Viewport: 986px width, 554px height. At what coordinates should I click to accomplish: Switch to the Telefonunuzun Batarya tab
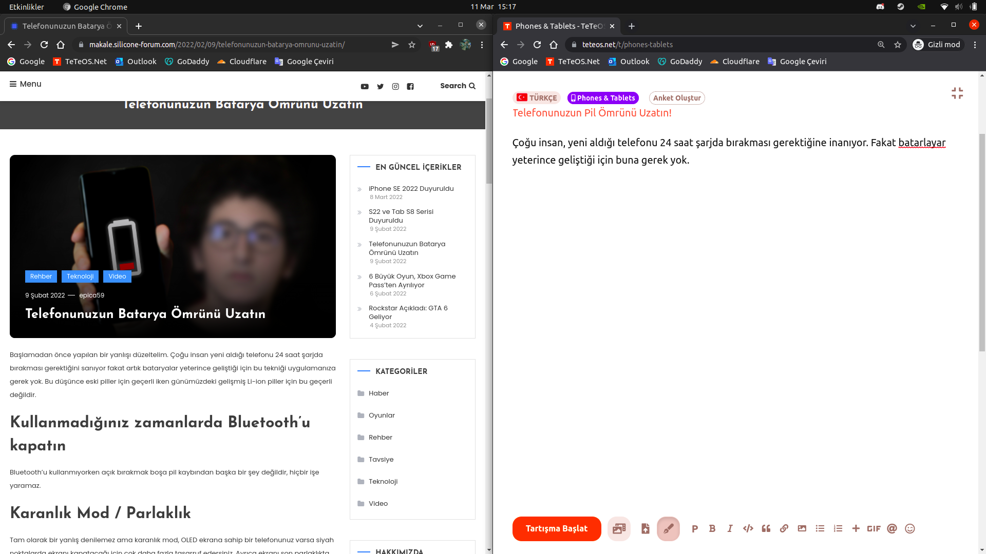66,26
